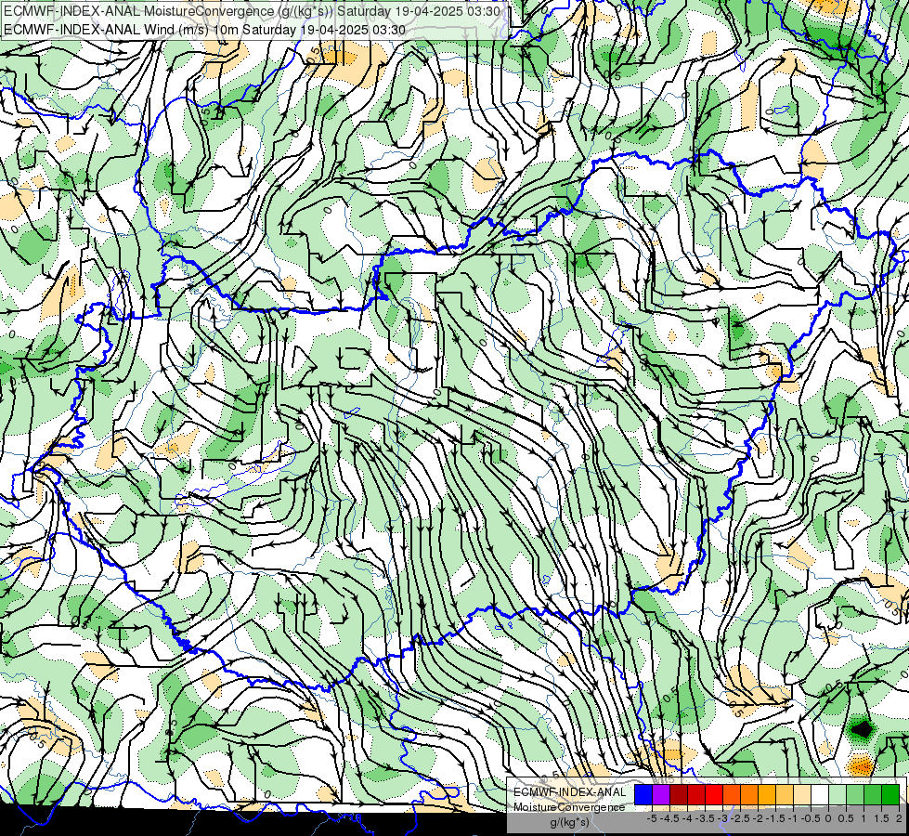The image size is (909, 836).
Task: Click the '-5' tick label on the legend
Action: coord(652,818)
